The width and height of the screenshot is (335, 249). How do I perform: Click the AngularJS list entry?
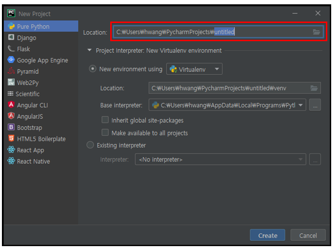click(x=41, y=116)
